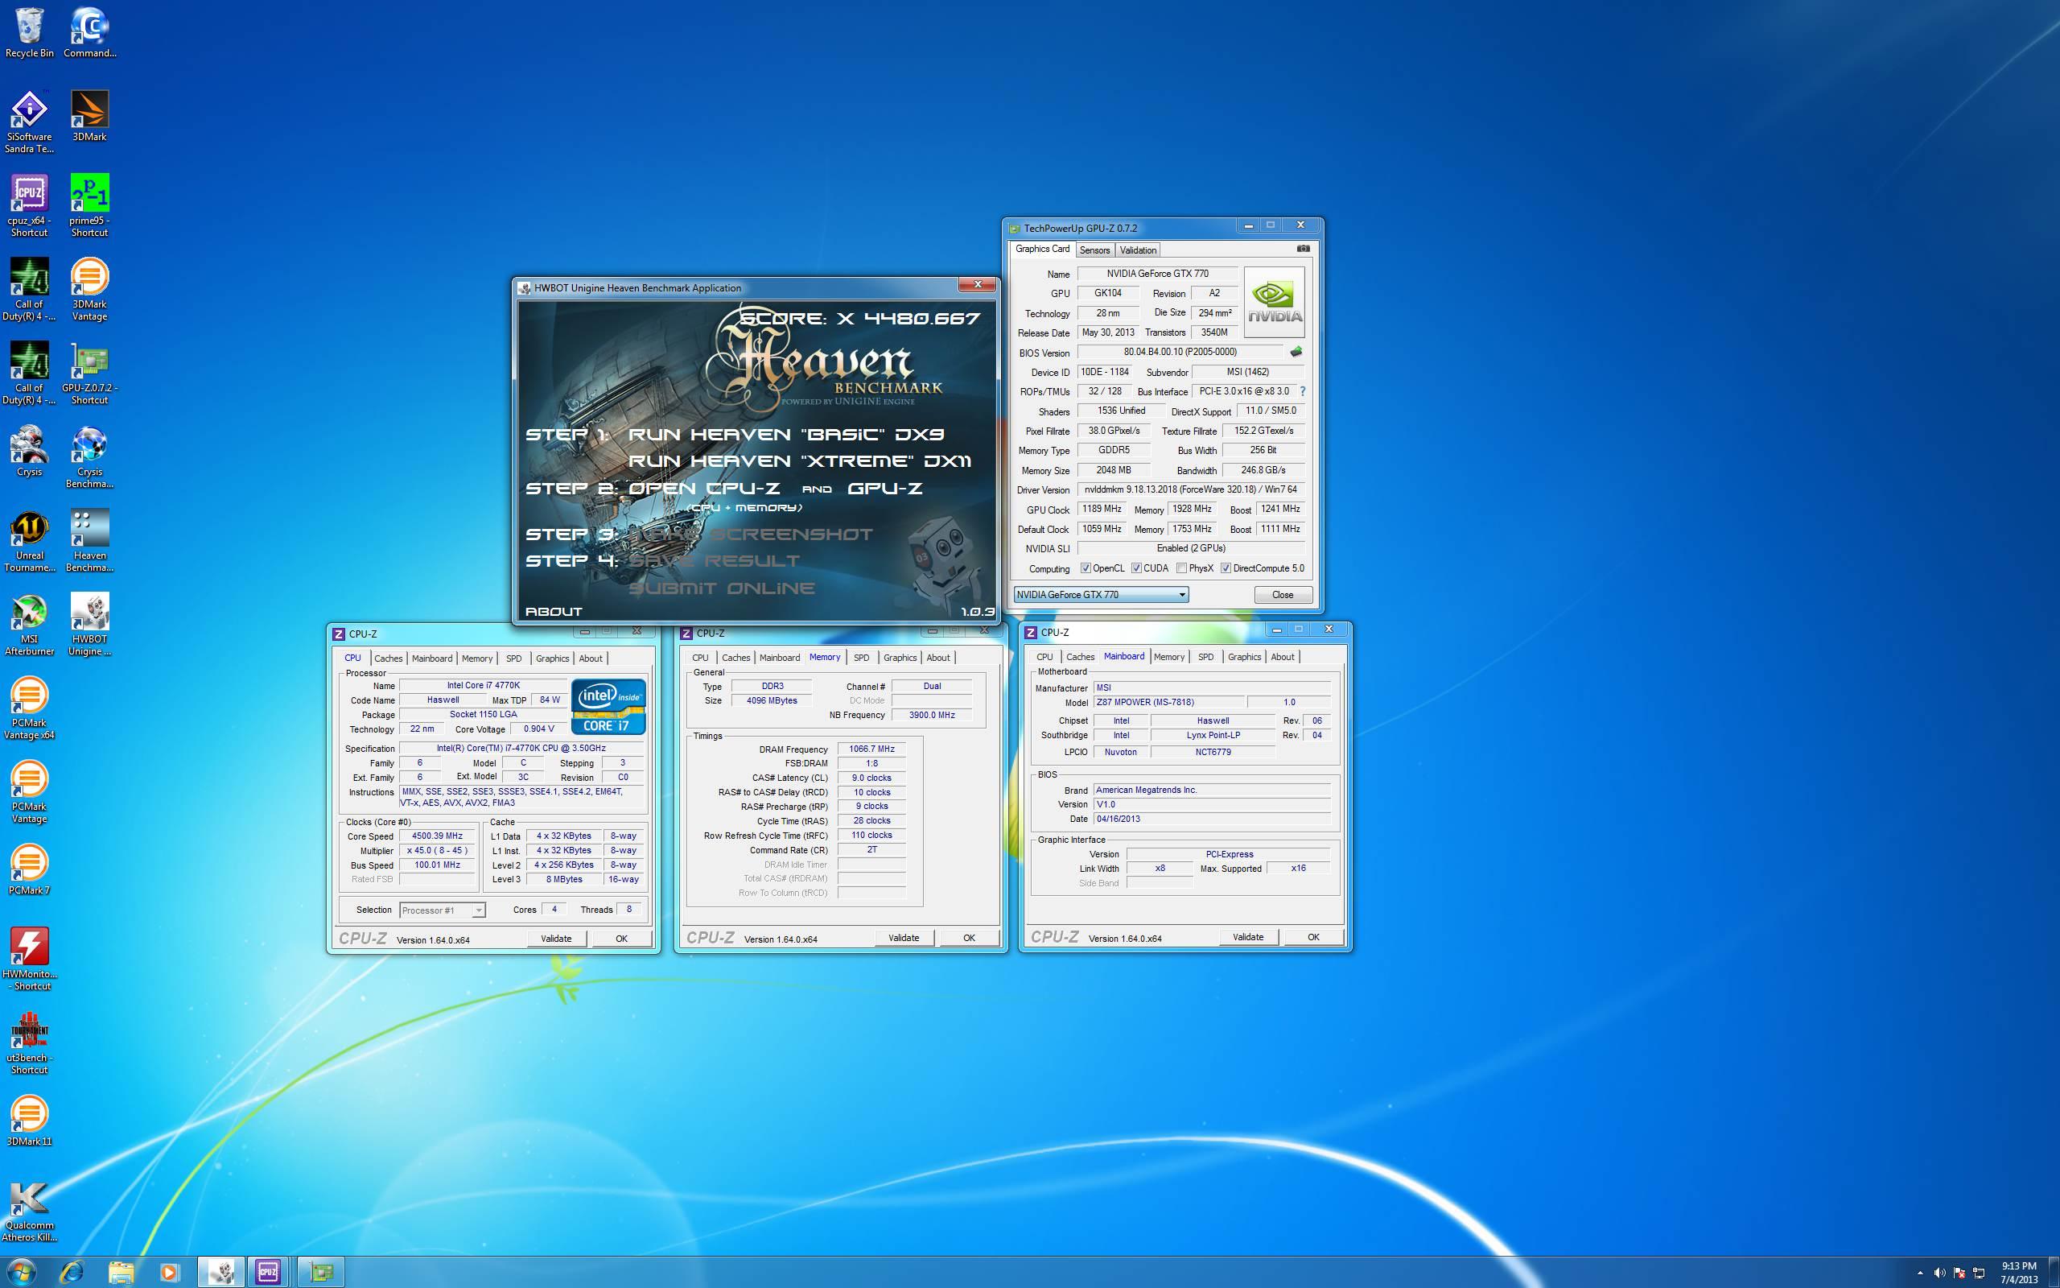The image size is (2060, 1288).
Task: Open Windows Explorer folder in taskbar
Action: (x=121, y=1272)
